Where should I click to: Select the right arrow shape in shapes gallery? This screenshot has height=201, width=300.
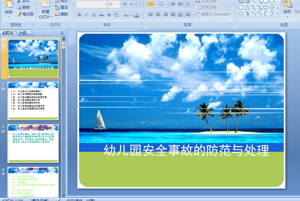[266, 7]
